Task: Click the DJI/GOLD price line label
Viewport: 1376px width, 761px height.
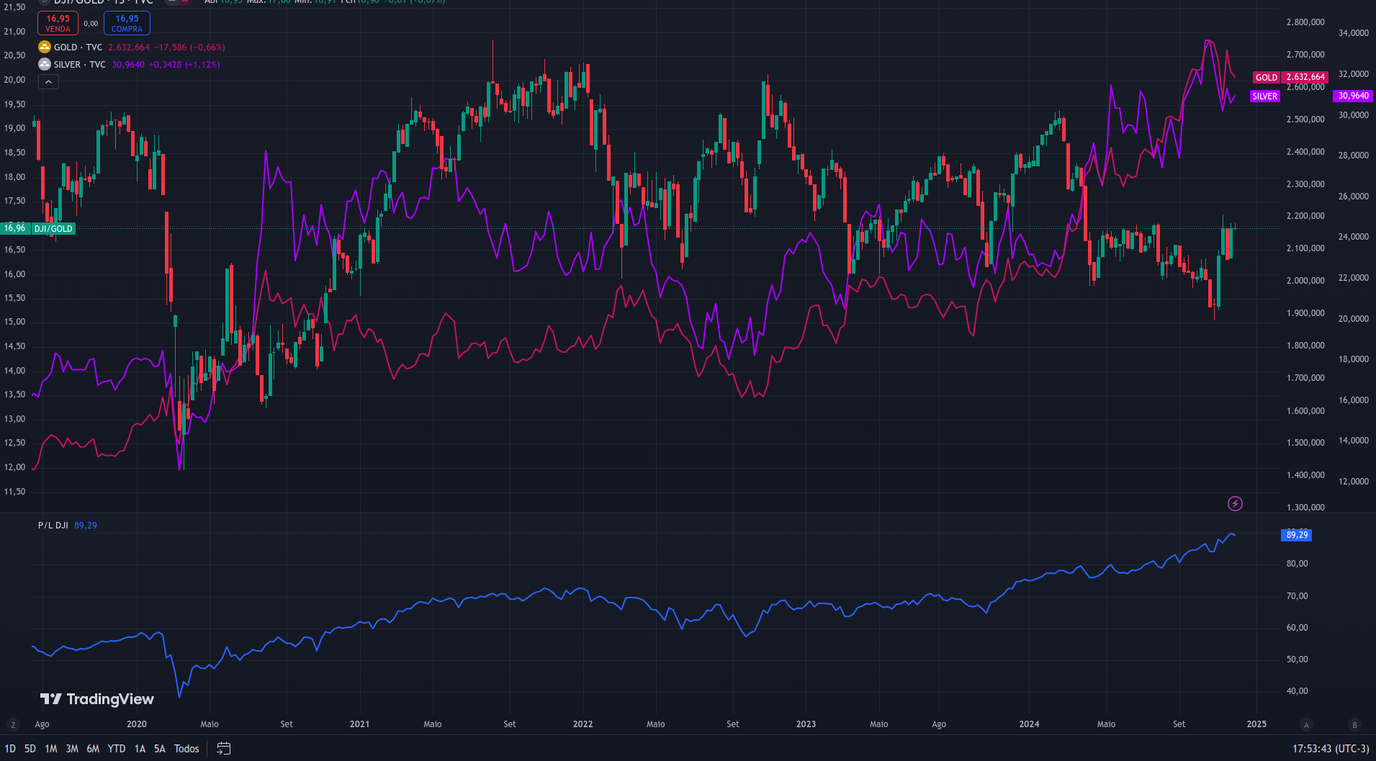Action: (53, 229)
